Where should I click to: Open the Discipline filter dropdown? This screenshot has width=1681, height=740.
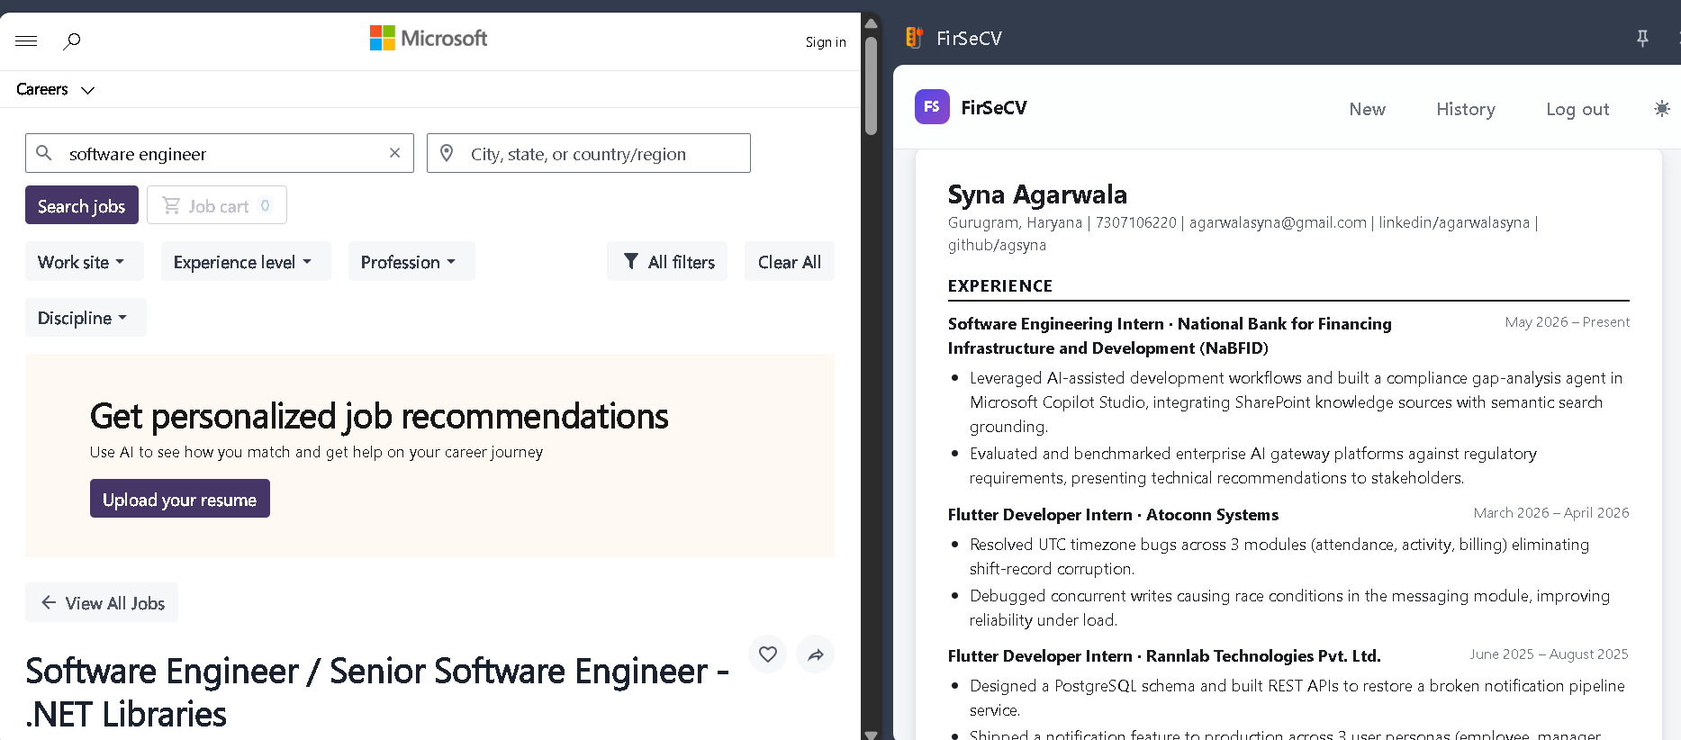pos(86,317)
